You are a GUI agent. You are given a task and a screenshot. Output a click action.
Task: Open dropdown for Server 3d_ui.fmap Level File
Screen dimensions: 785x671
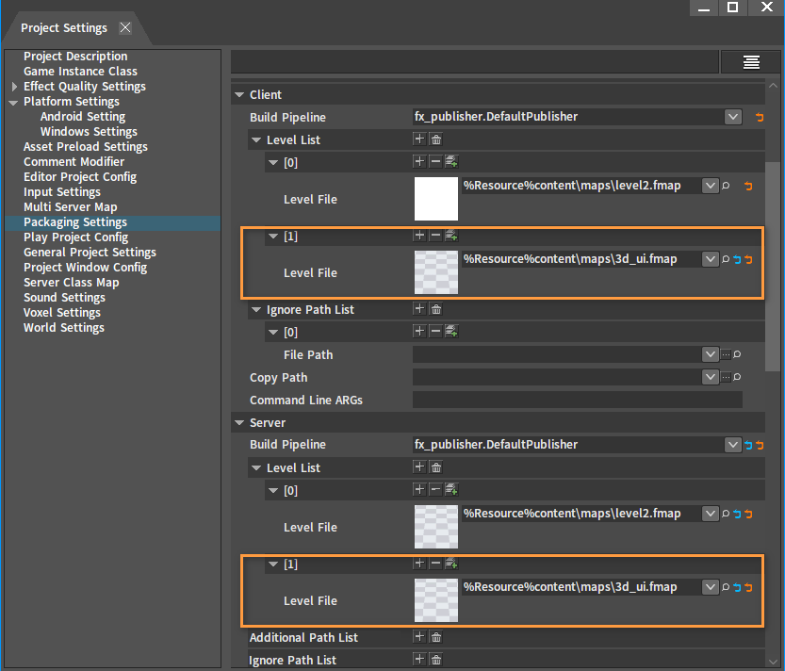point(711,587)
